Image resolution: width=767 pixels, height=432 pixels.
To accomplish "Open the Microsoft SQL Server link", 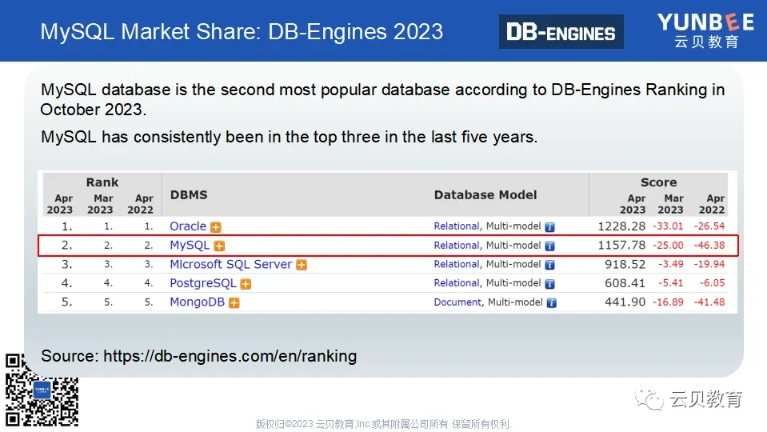I will (x=231, y=264).
